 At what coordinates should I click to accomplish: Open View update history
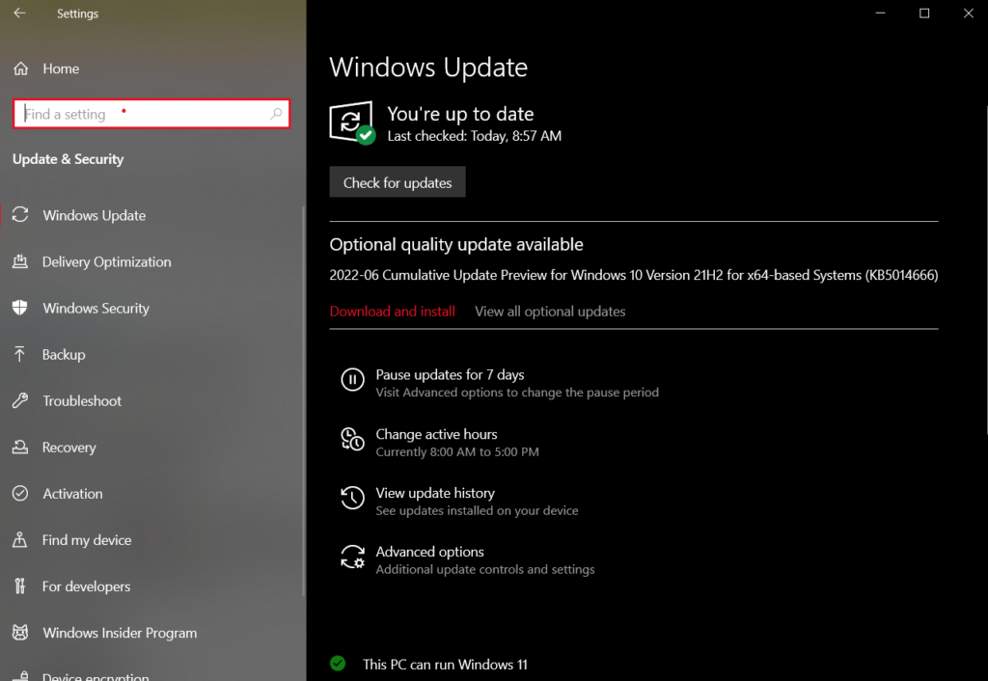tap(435, 493)
